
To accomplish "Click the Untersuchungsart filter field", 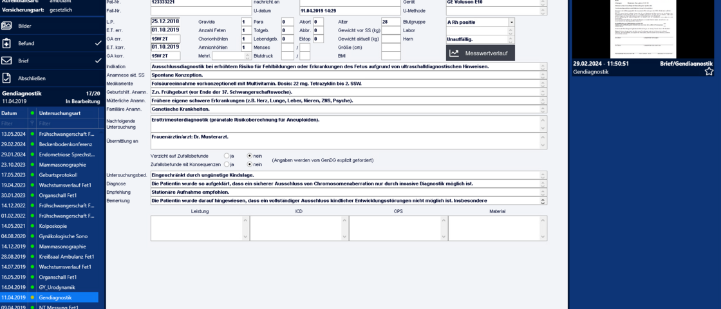I will point(68,123).
